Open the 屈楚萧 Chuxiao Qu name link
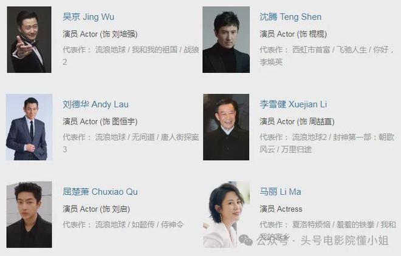The height and width of the screenshot is (256, 401). coord(100,192)
